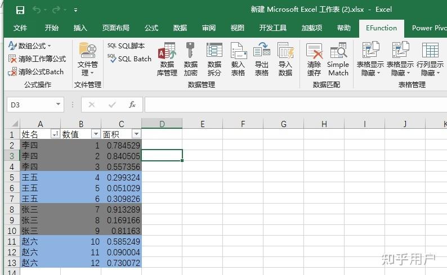Switch to the 开发工具 tab
Viewport: 447px width, 275px height.
pos(272,28)
